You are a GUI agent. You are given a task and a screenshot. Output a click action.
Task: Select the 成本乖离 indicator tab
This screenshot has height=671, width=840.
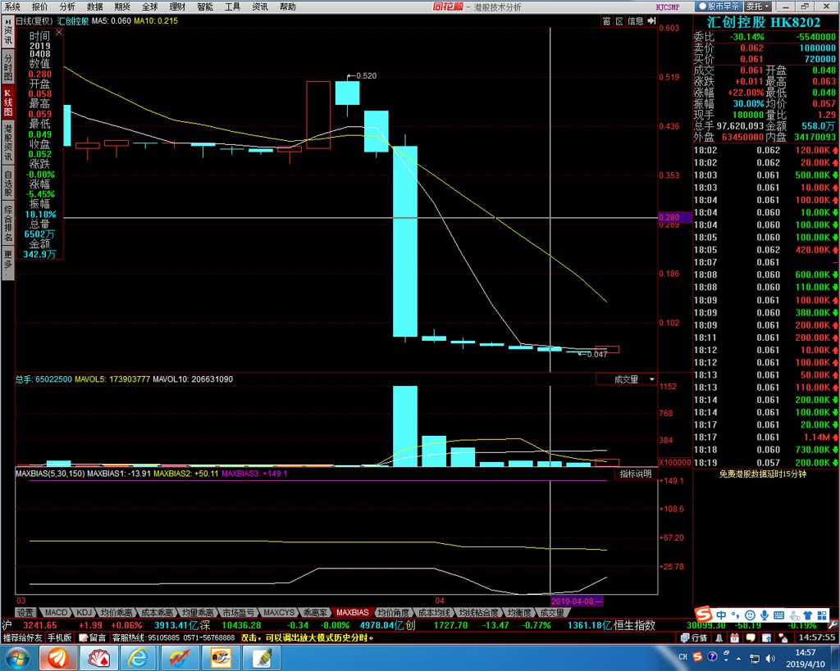pos(157,612)
